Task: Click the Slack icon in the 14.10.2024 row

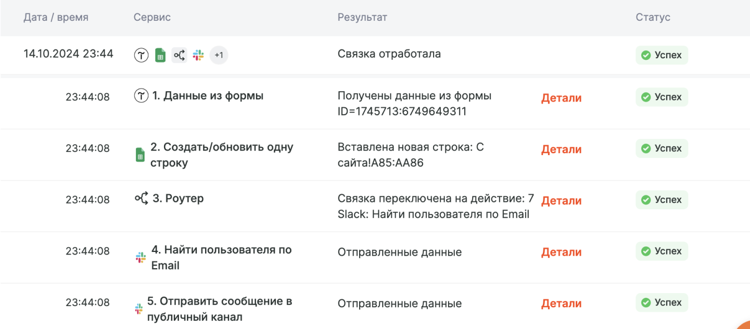Action: point(198,55)
